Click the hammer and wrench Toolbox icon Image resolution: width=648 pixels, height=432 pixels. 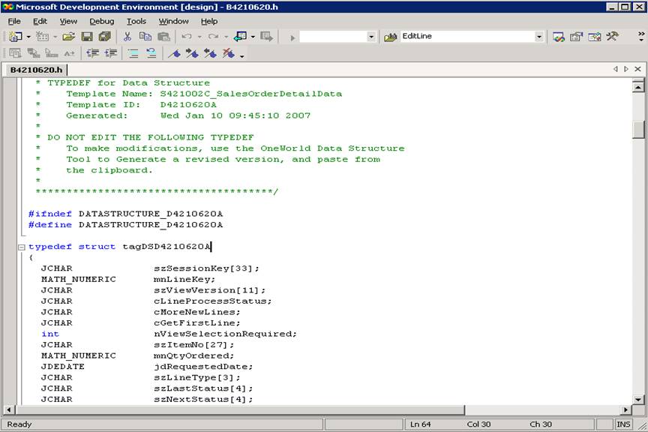(612, 37)
